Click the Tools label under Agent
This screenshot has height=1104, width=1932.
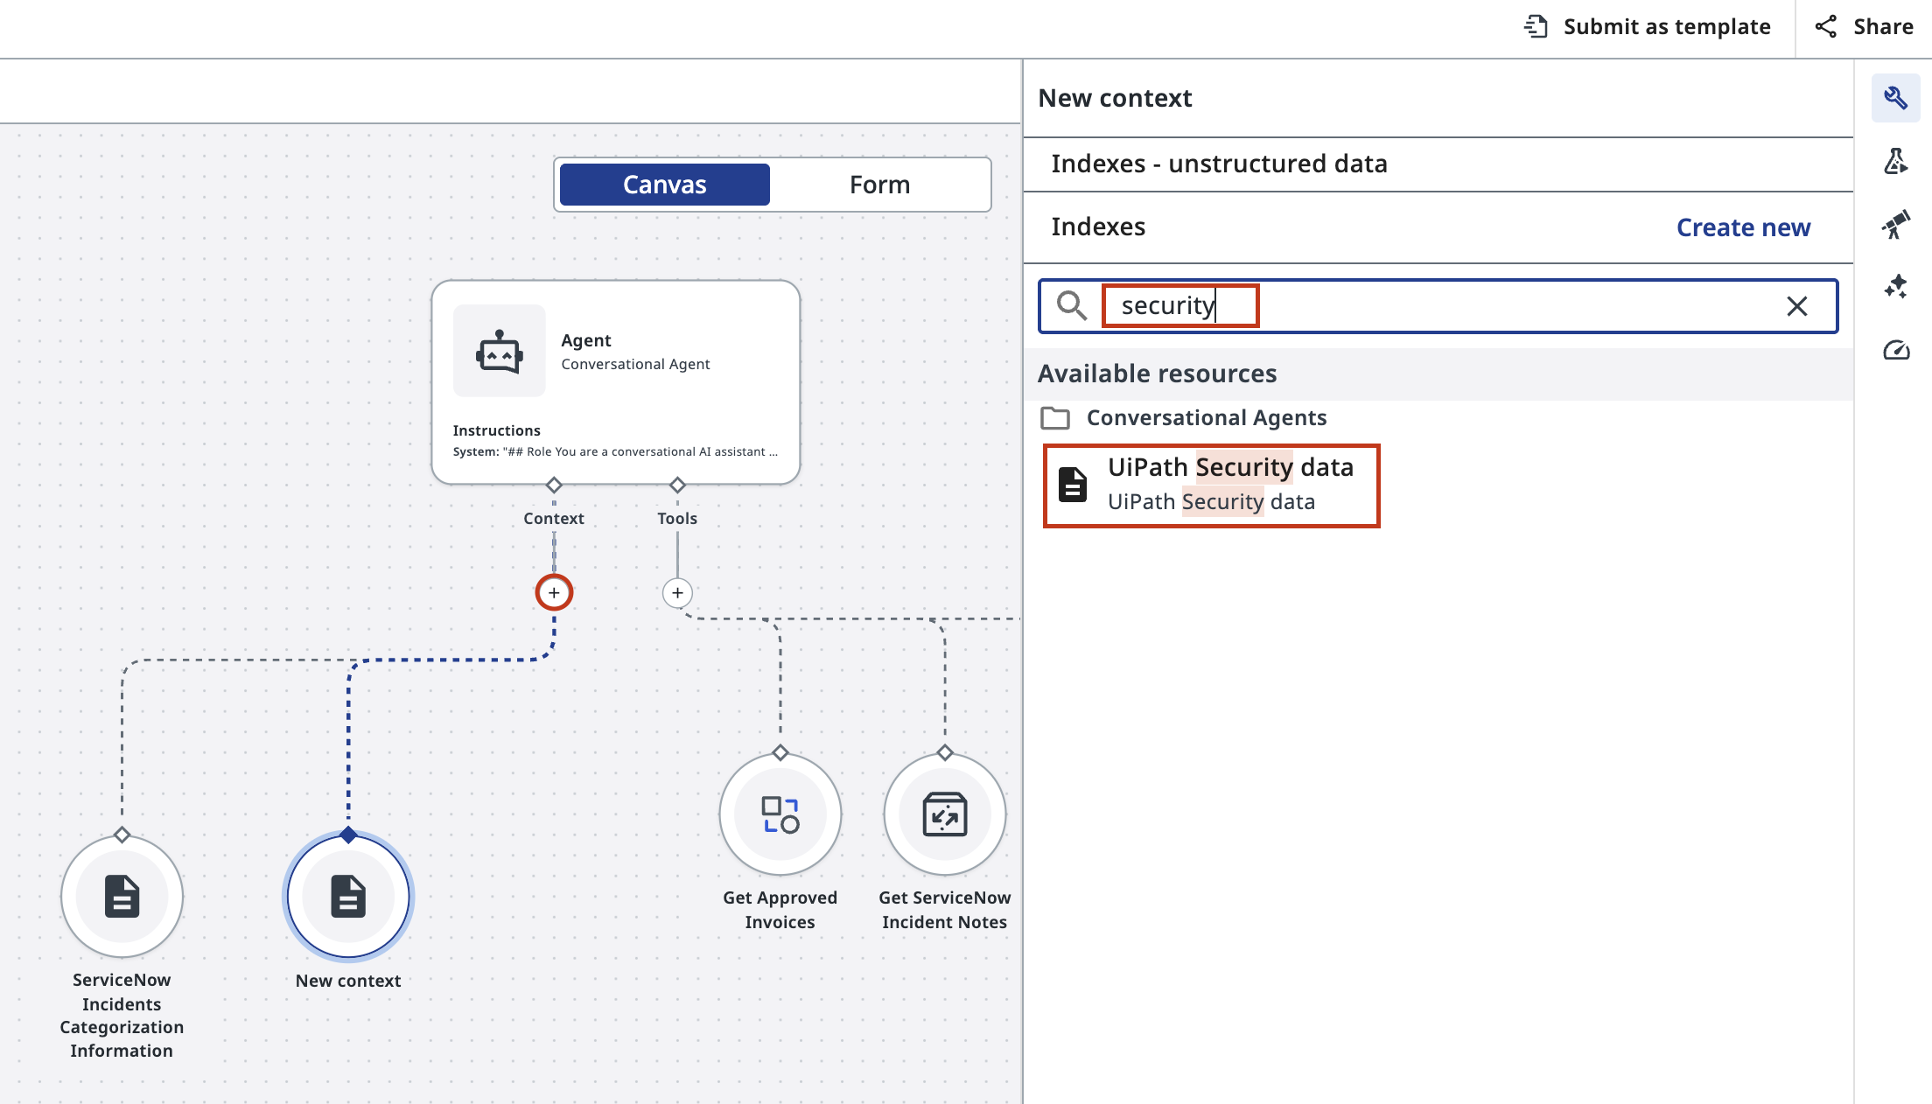point(677,519)
